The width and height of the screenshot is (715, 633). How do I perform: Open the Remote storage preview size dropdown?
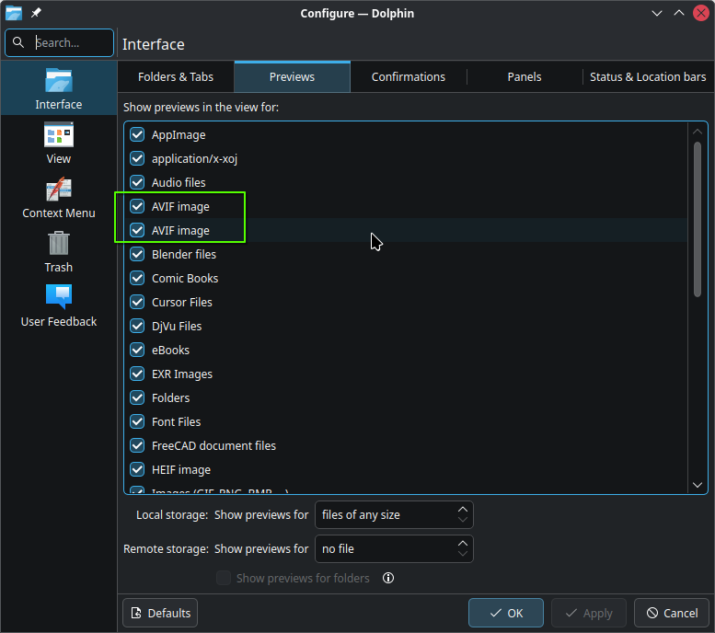pos(394,549)
